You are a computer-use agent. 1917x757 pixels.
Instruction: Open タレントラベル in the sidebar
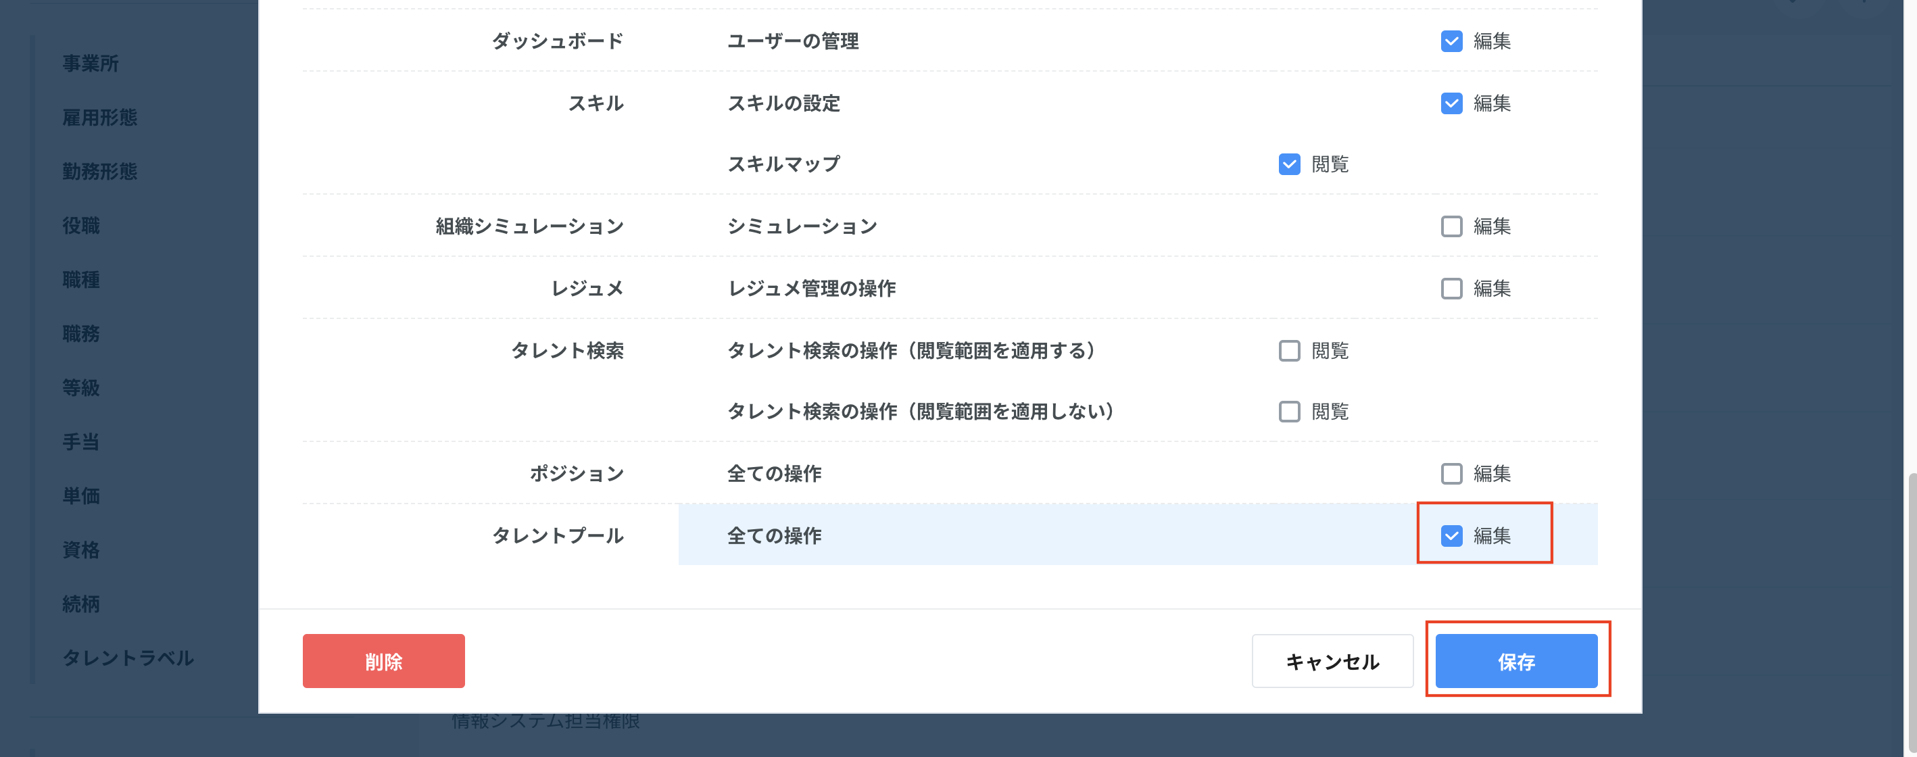tap(128, 658)
